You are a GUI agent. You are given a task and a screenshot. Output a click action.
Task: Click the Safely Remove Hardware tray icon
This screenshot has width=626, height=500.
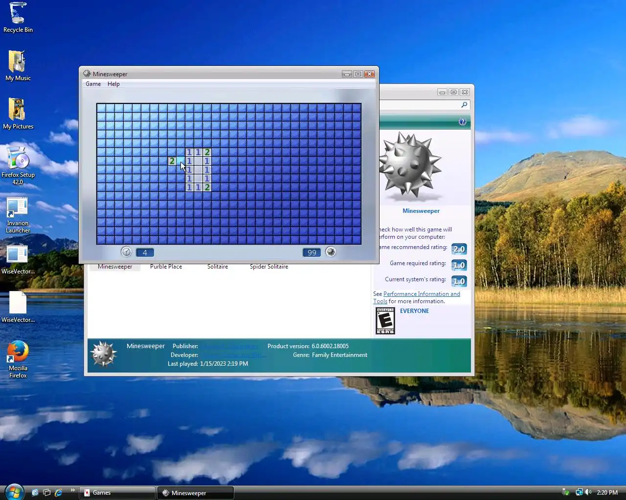(x=566, y=492)
